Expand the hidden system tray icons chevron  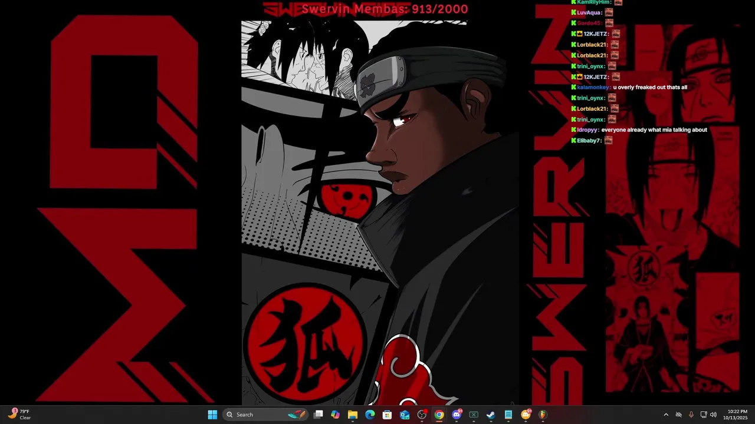(x=666, y=415)
